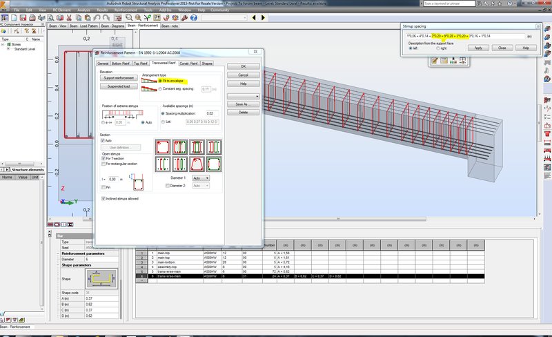Click the black left arrow navigation icon
The width and height of the screenshot is (552, 337).
254,18
